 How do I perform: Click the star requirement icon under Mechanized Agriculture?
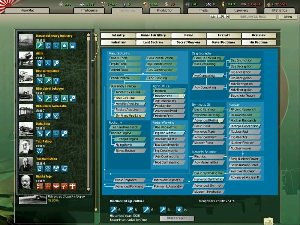(x=175, y=210)
